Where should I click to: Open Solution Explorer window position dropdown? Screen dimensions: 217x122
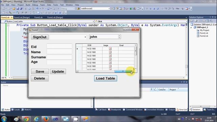point(210,17)
